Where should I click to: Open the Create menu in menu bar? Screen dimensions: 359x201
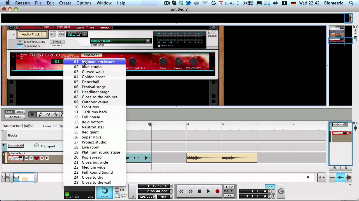[65, 3]
